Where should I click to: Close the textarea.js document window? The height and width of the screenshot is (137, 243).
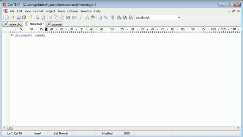coord(238,11)
